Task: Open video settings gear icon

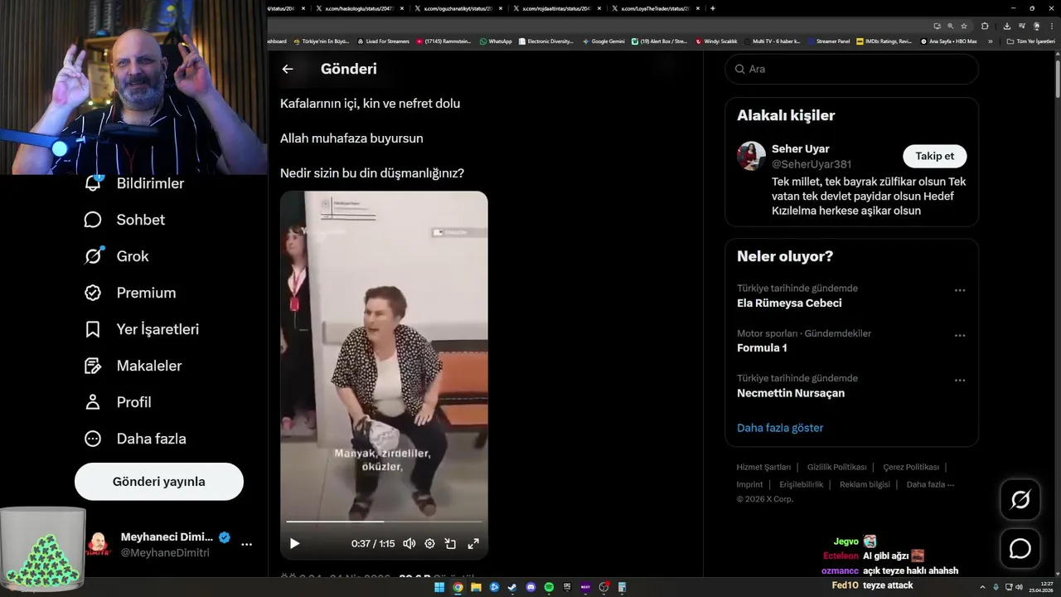Action: [x=429, y=544]
